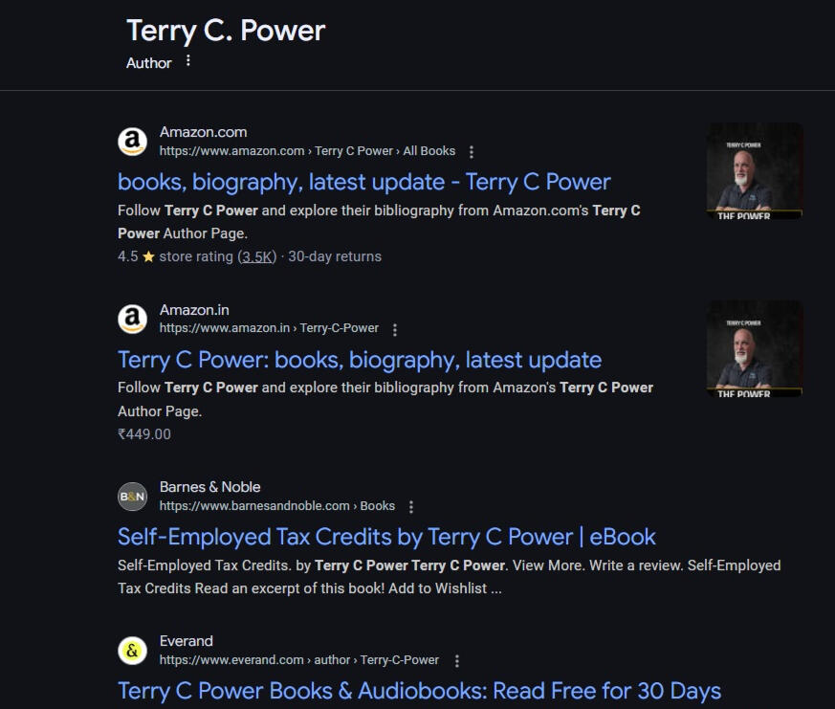Open more options for Everand result

pyautogui.click(x=456, y=660)
